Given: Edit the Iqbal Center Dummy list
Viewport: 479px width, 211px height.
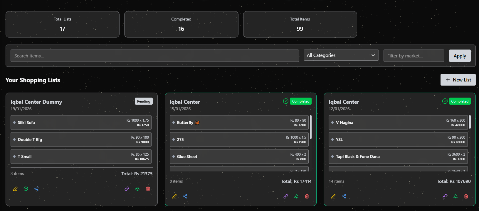Looking at the screenshot, I should (x=15, y=189).
